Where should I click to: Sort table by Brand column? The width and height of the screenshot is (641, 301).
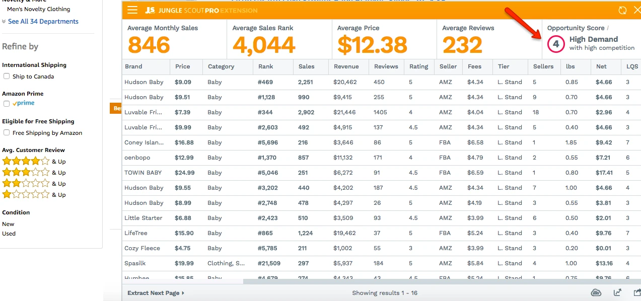[133, 66]
